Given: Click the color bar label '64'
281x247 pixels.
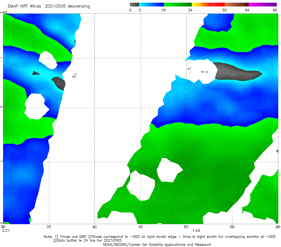Looking at the screenshot, I should point(247,10).
